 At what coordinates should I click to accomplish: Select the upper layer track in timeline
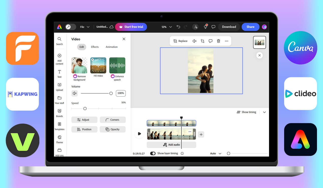pos(171,123)
